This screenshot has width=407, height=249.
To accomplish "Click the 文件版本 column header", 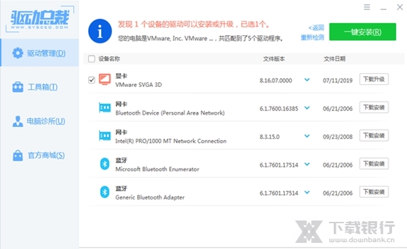I will click(x=274, y=59).
